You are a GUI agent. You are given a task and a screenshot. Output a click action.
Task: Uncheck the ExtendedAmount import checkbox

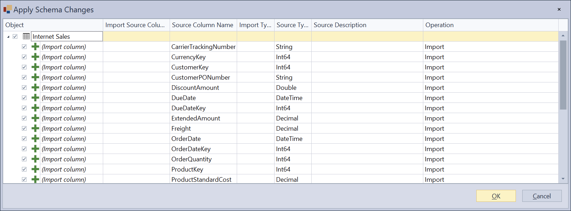point(24,118)
